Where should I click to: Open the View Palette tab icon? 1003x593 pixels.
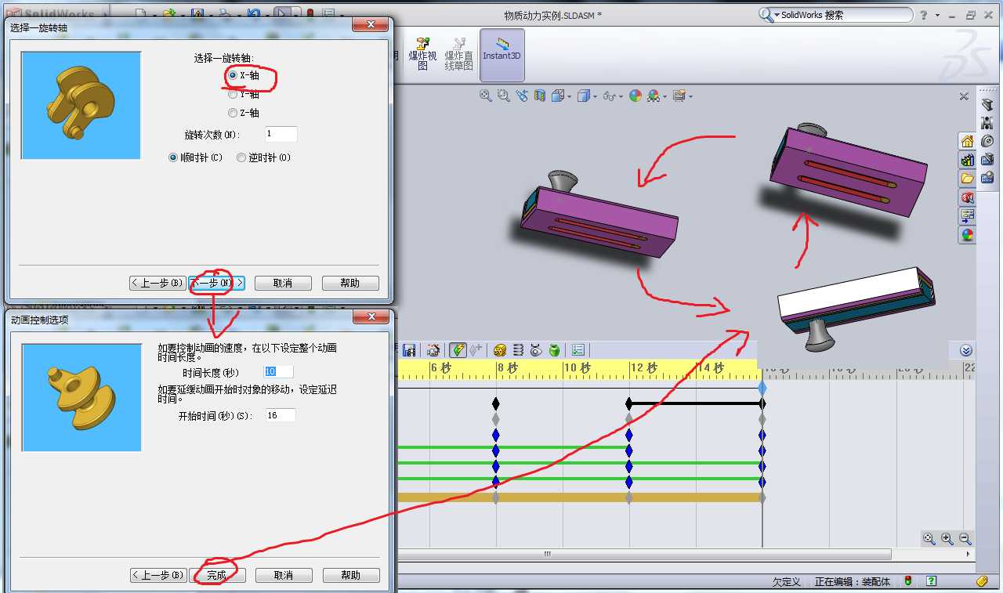967,215
